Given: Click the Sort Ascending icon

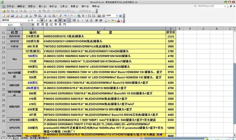Looking at the screenshot, I should (x=89, y=15).
